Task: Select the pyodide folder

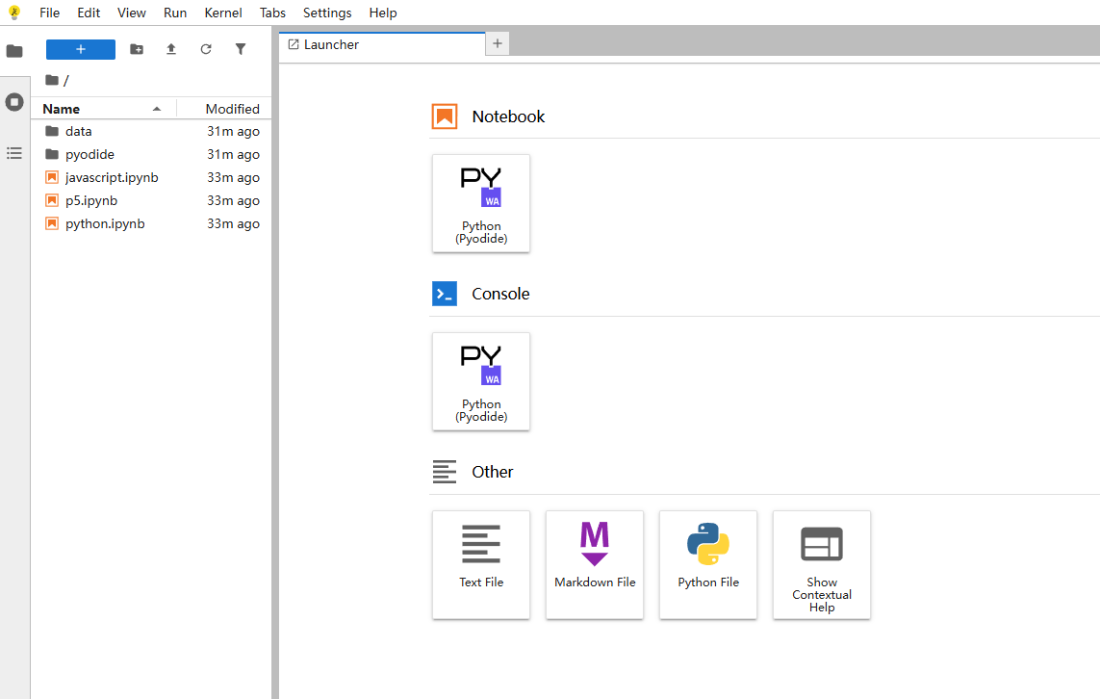Action: 151,154
